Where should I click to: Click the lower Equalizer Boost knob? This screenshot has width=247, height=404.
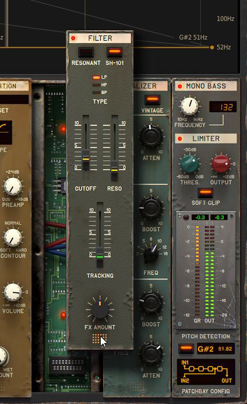151,303
